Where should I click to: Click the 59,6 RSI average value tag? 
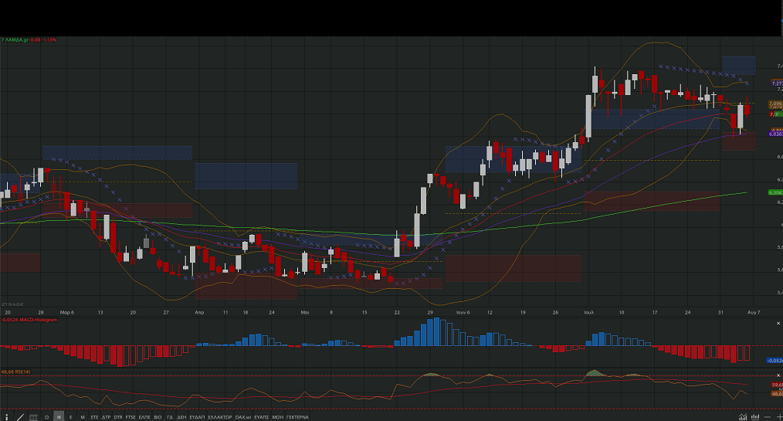click(777, 385)
